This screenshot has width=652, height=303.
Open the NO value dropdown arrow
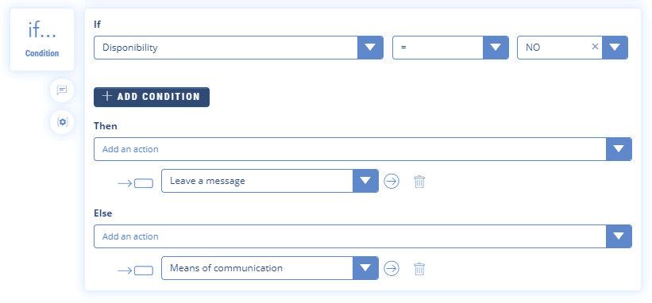pyautogui.click(x=615, y=48)
